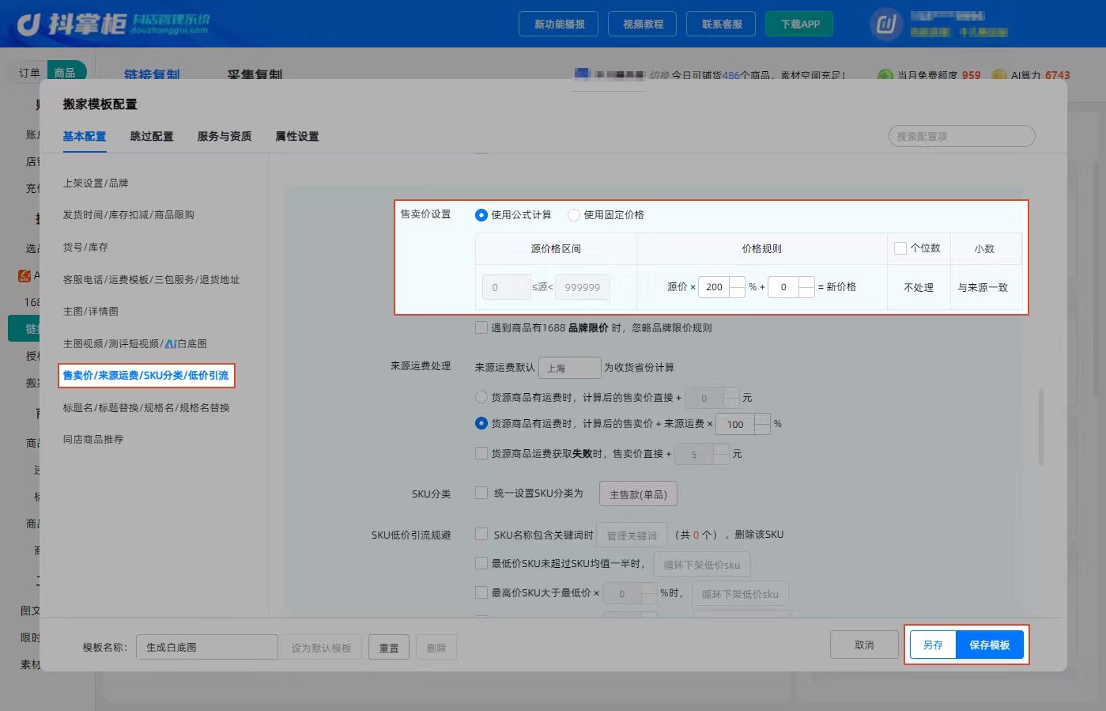Tick 忽略品牌限价规则 checkbox for 1688
This screenshot has height=711, width=1106.
(x=481, y=327)
